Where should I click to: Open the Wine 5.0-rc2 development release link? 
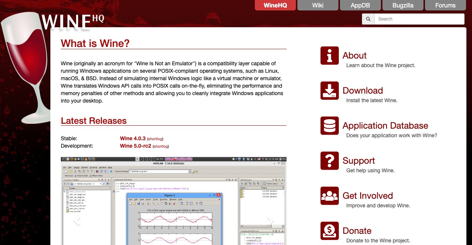click(135, 146)
